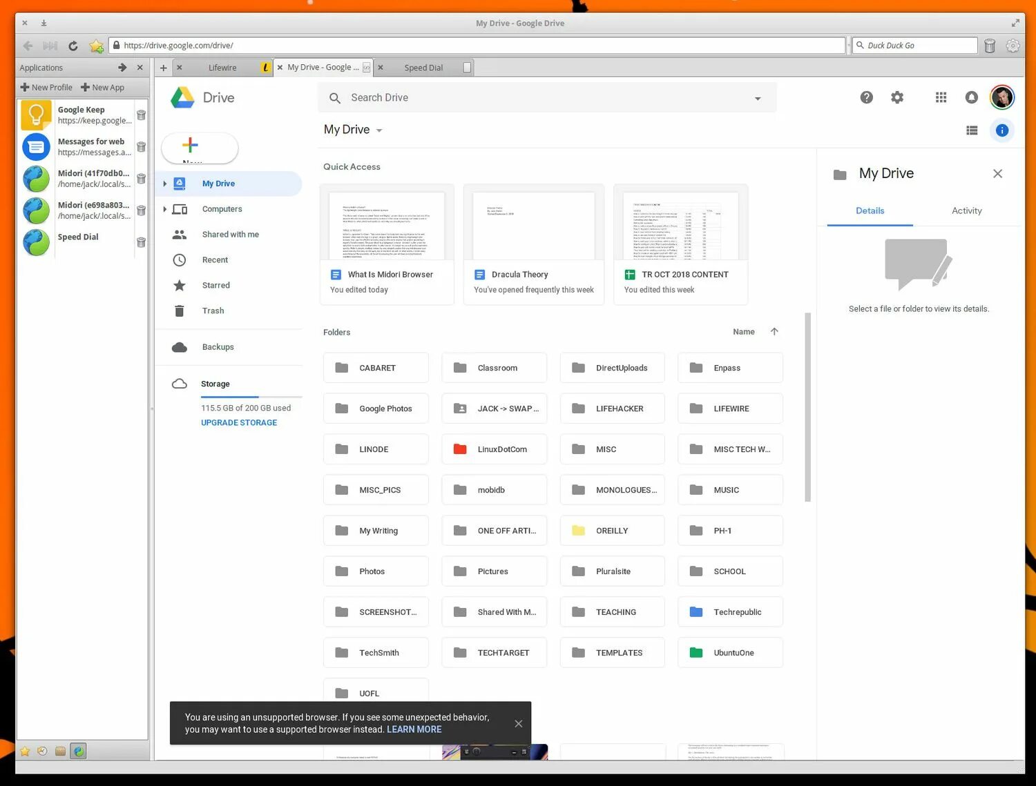The width and height of the screenshot is (1036, 786).
Task: Bookmark page with star icon
Action: pos(96,46)
